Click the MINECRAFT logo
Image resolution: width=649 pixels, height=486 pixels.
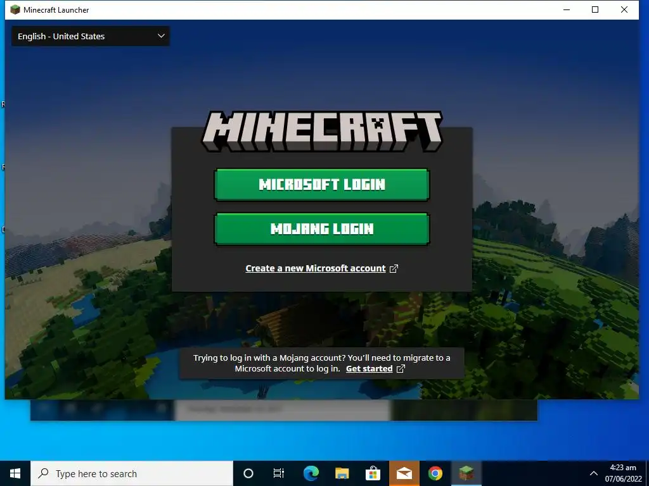pos(321,132)
